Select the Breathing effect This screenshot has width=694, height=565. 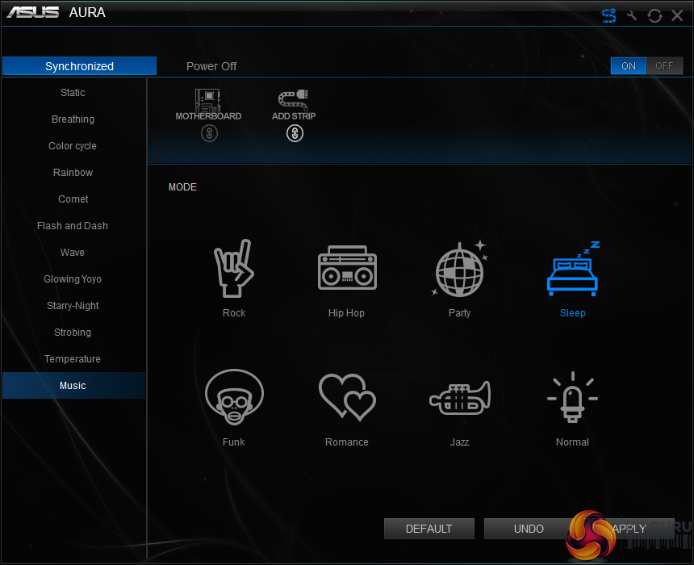tap(73, 119)
